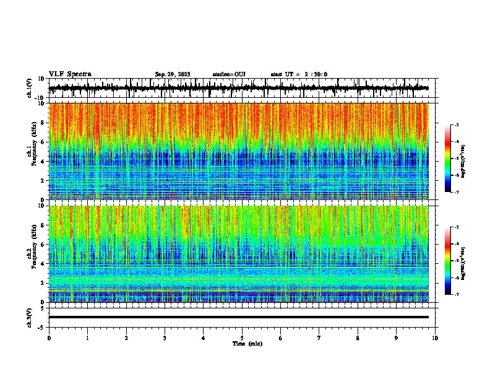490x379 pixels.
Task: Click the time axis end label "10"
Action: coord(435,338)
